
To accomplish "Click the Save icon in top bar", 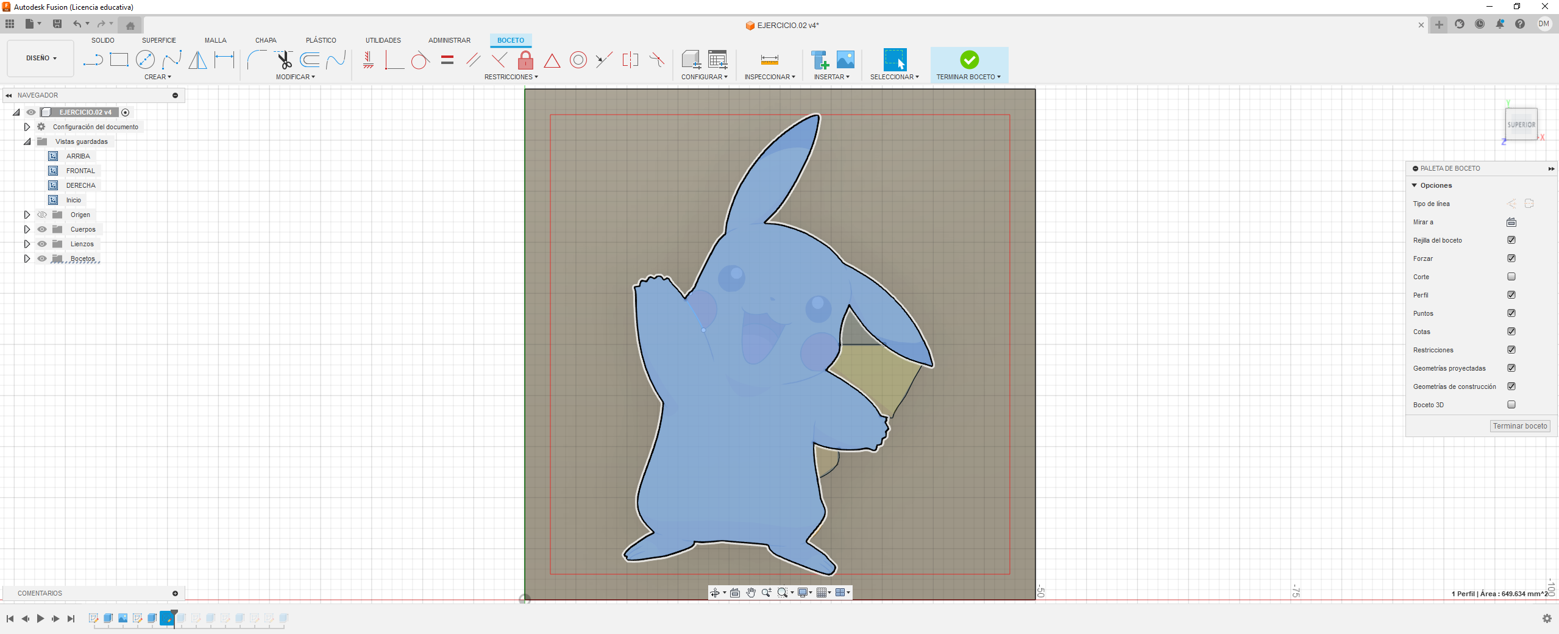I will [57, 24].
